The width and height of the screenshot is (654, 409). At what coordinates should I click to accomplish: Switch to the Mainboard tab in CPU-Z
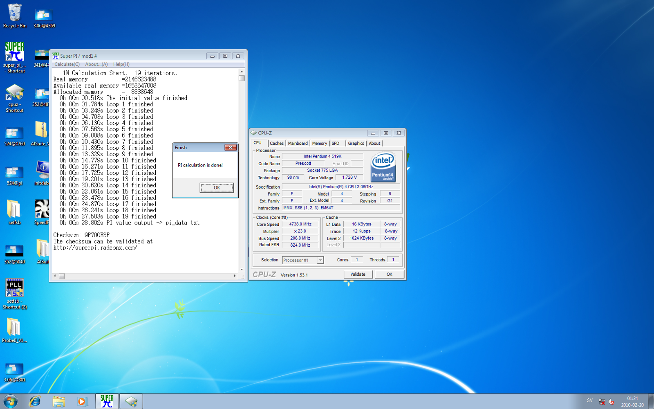click(x=298, y=143)
